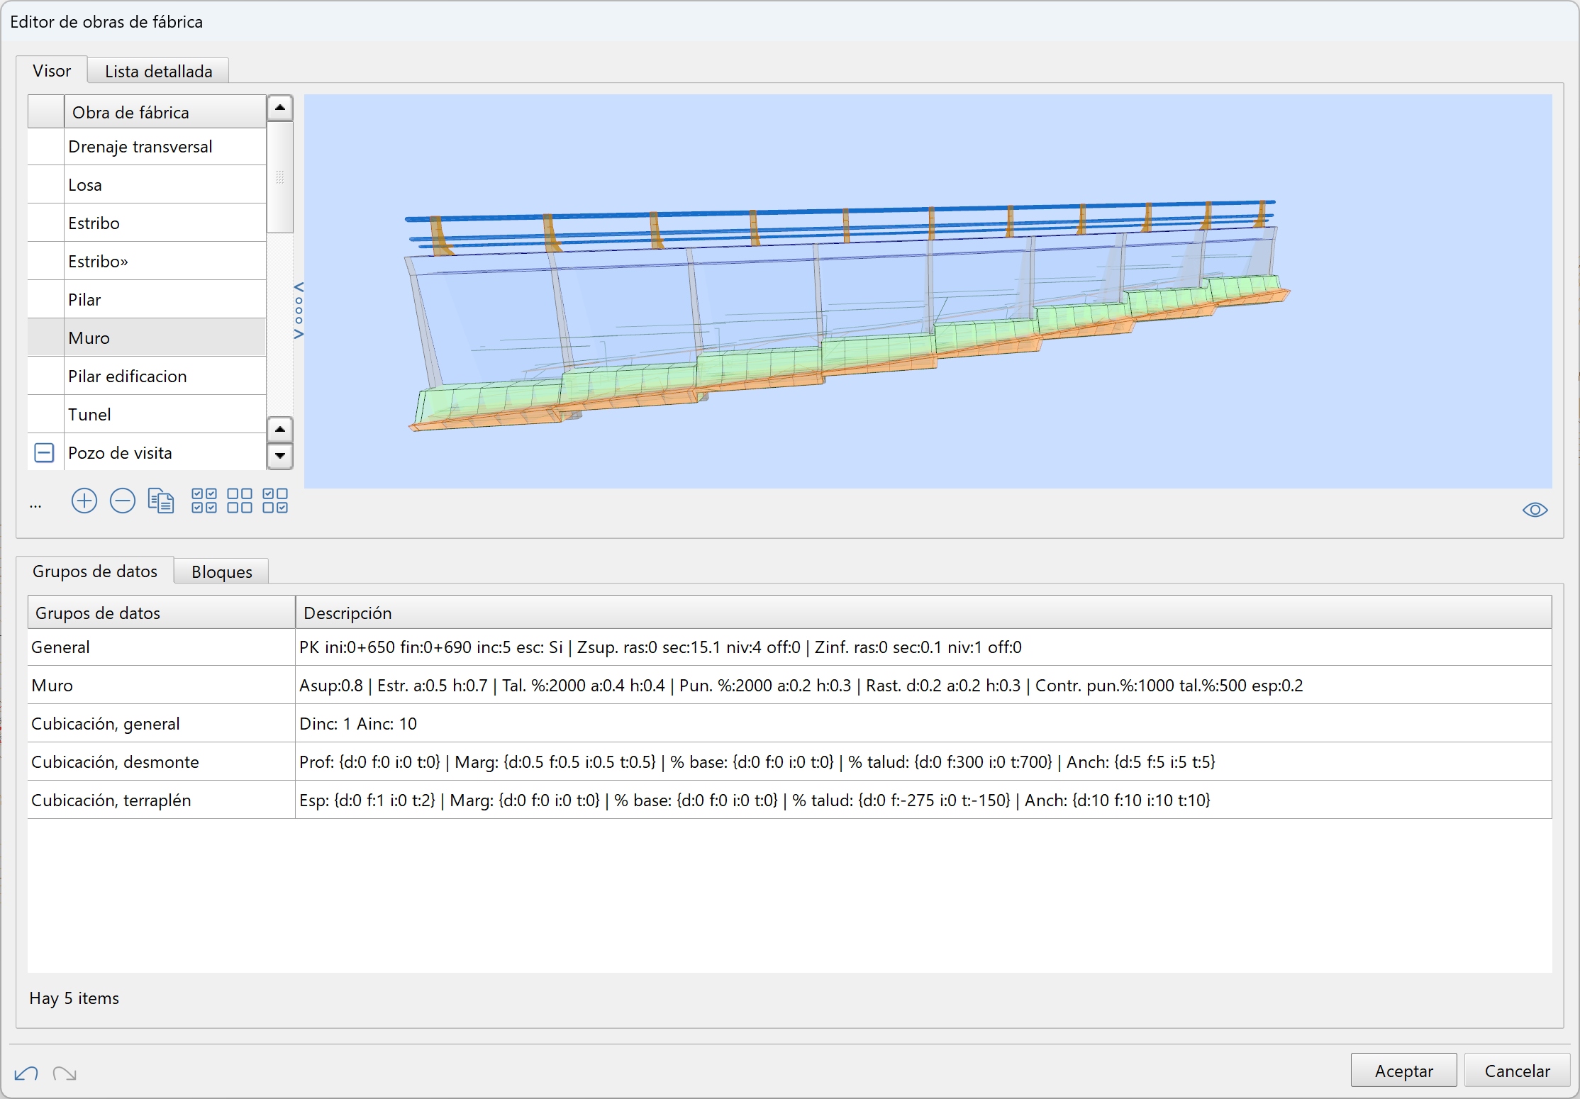This screenshot has height=1099, width=1580.
Task: Click the list scrollbar top up arrow
Action: pos(280,108)
